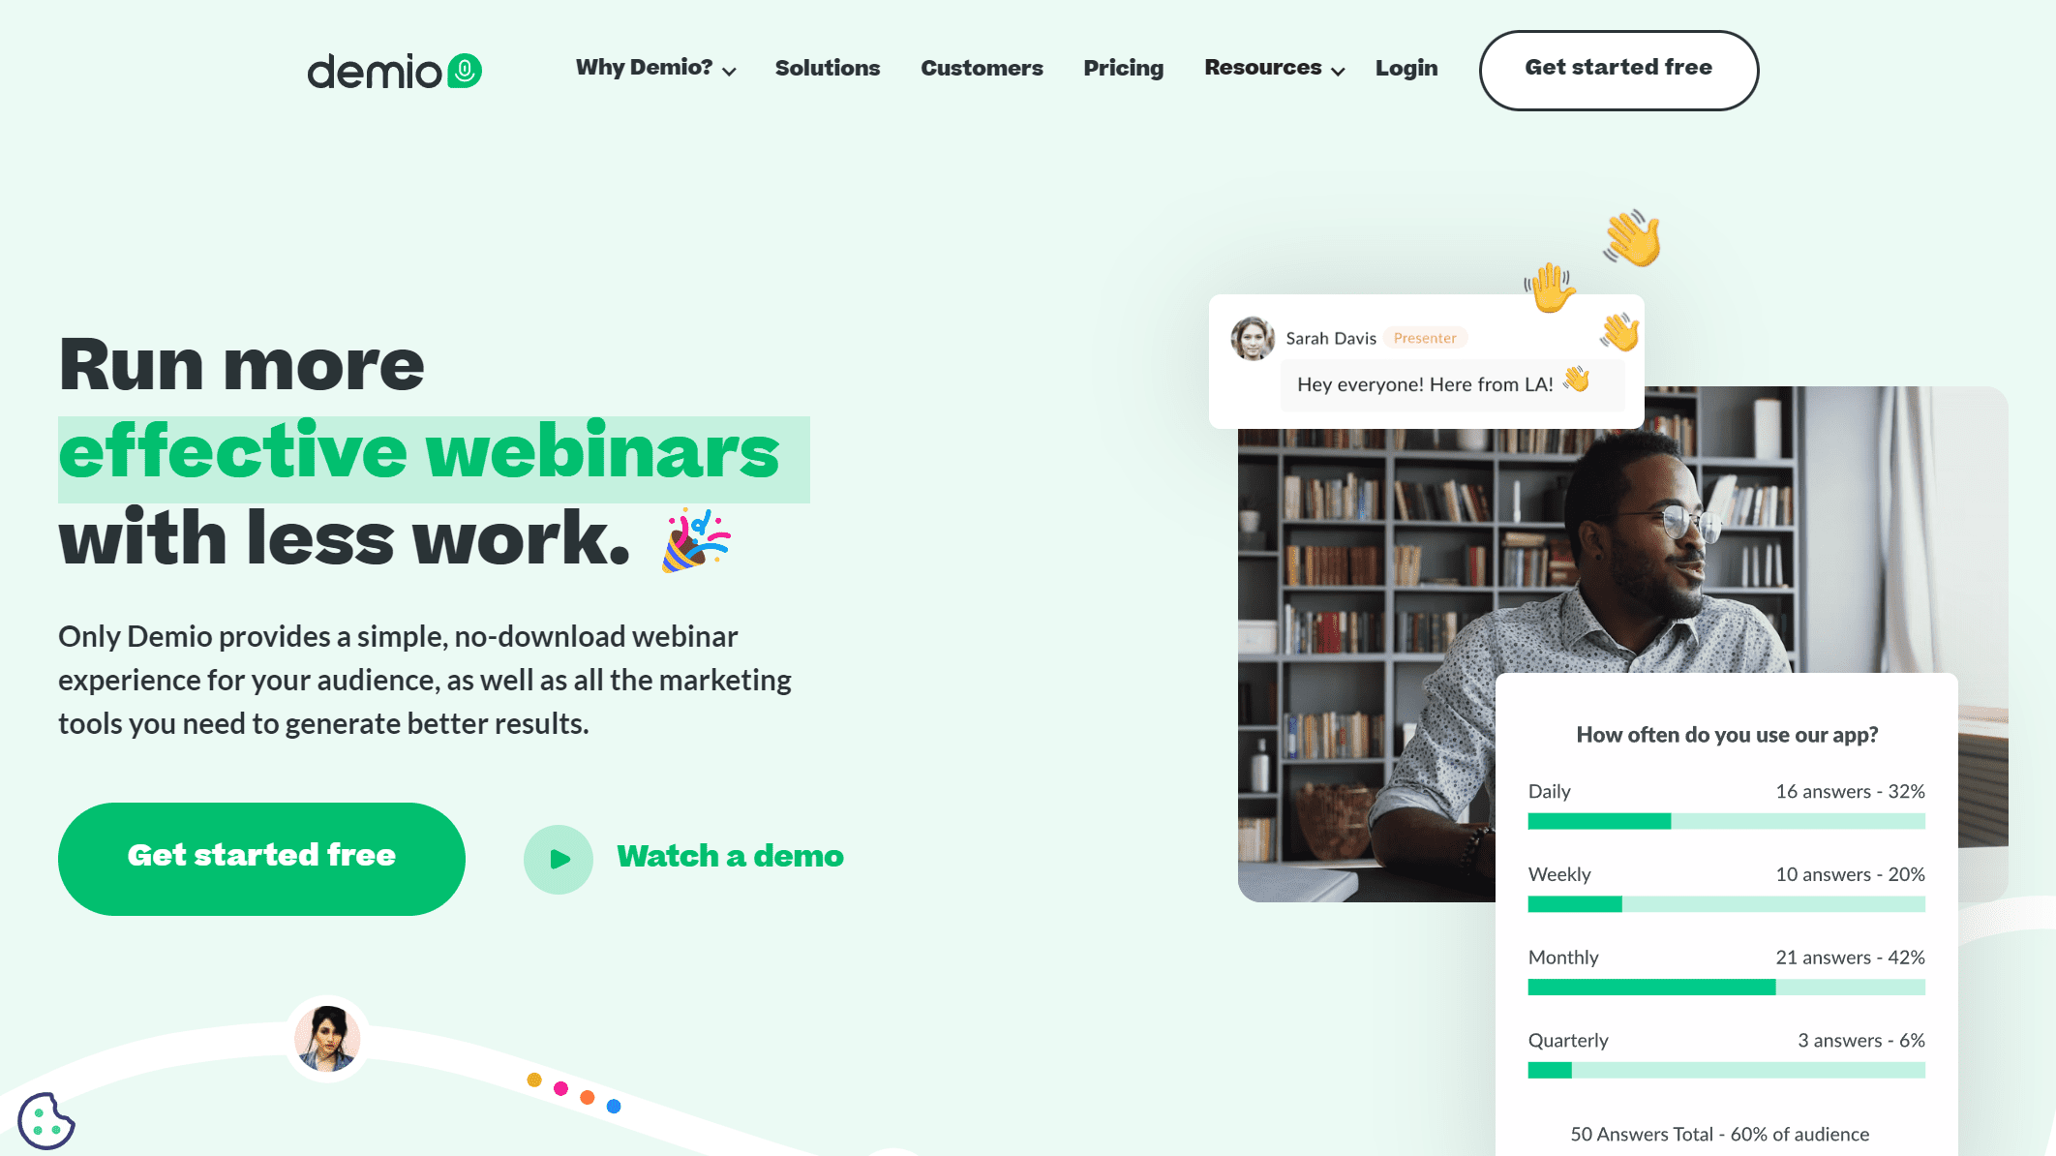Click the play button icon for demo
The image size is (2056, 1156).
tap(560, 858)
